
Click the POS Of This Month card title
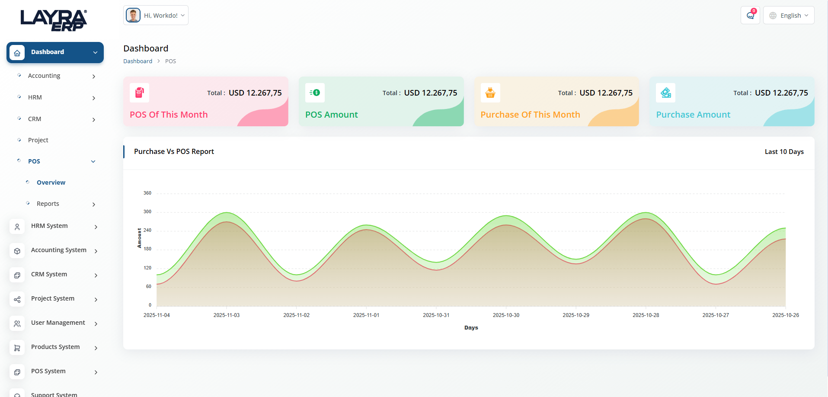[x=169, y=115]
